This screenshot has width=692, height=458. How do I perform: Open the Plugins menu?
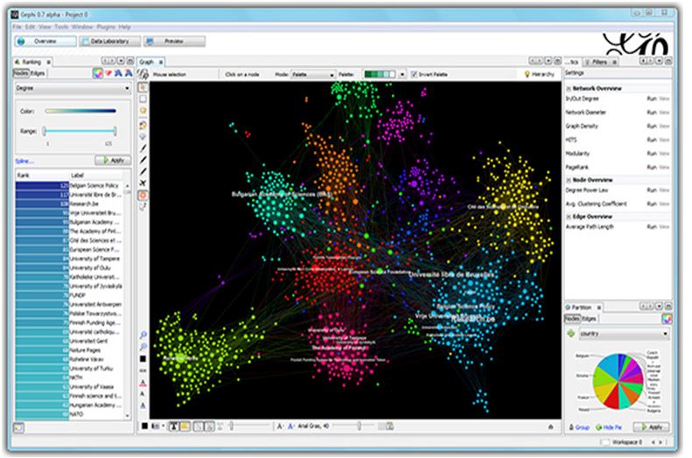(x=106, y=26)
